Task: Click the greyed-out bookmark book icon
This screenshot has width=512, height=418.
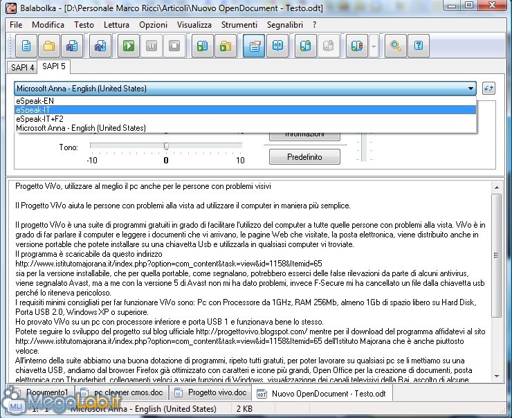Action: 328,46
